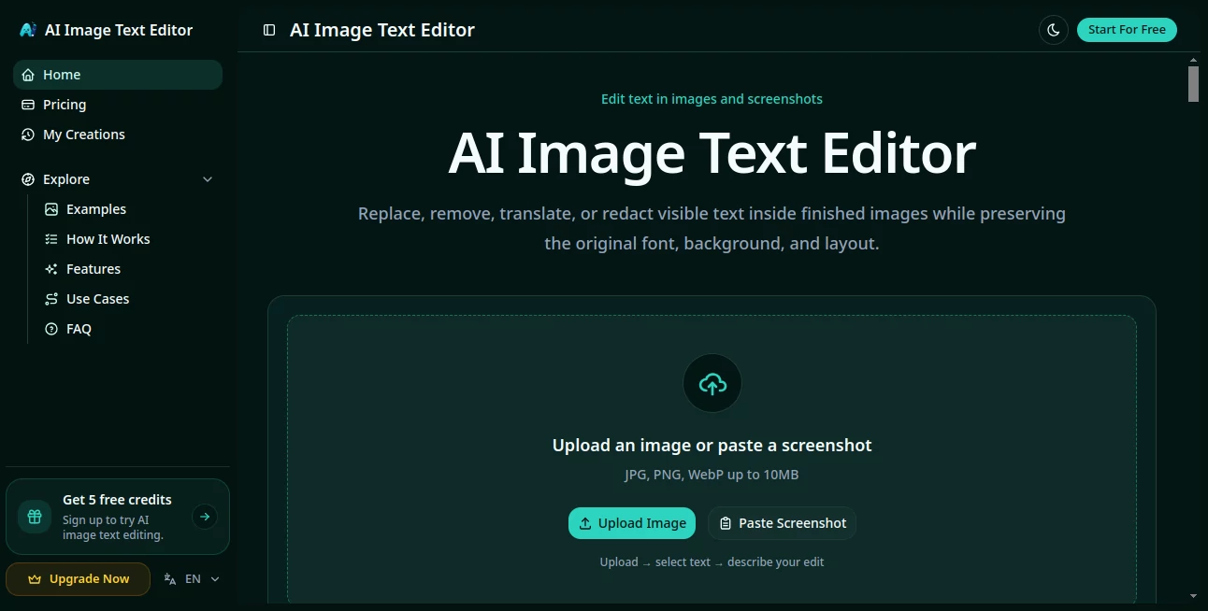
Task: Click the Upload Image button
Action: tap(632, 523)
